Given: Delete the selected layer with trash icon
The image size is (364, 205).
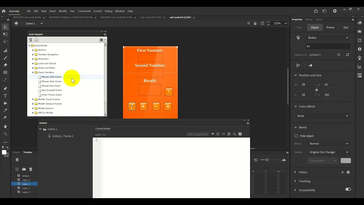Looking at the screenshot, I should click(x=31, y=169).
